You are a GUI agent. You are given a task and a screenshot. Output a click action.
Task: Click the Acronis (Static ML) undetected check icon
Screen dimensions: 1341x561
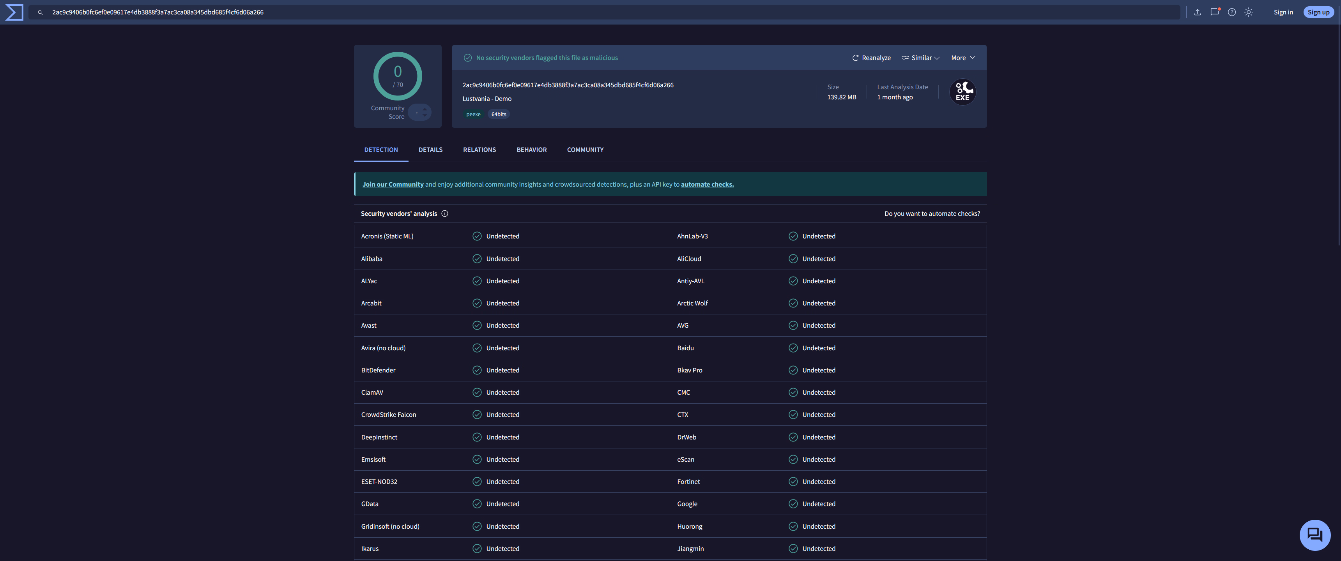pyautogui.click(x=477, y=236)
